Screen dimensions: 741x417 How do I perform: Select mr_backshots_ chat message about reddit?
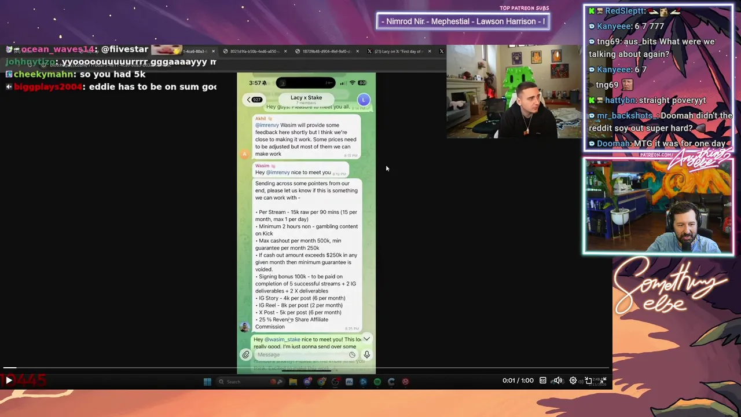661,122
